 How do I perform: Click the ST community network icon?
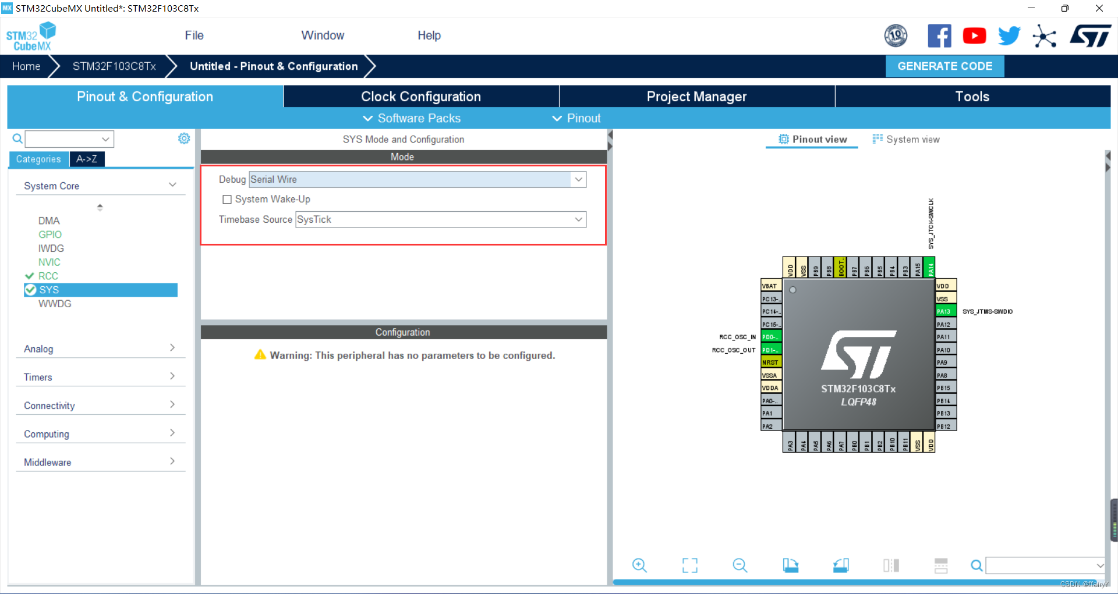(1045, 36)
